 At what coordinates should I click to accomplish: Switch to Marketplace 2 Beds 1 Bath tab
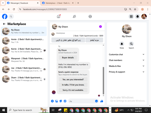point(58,3)
